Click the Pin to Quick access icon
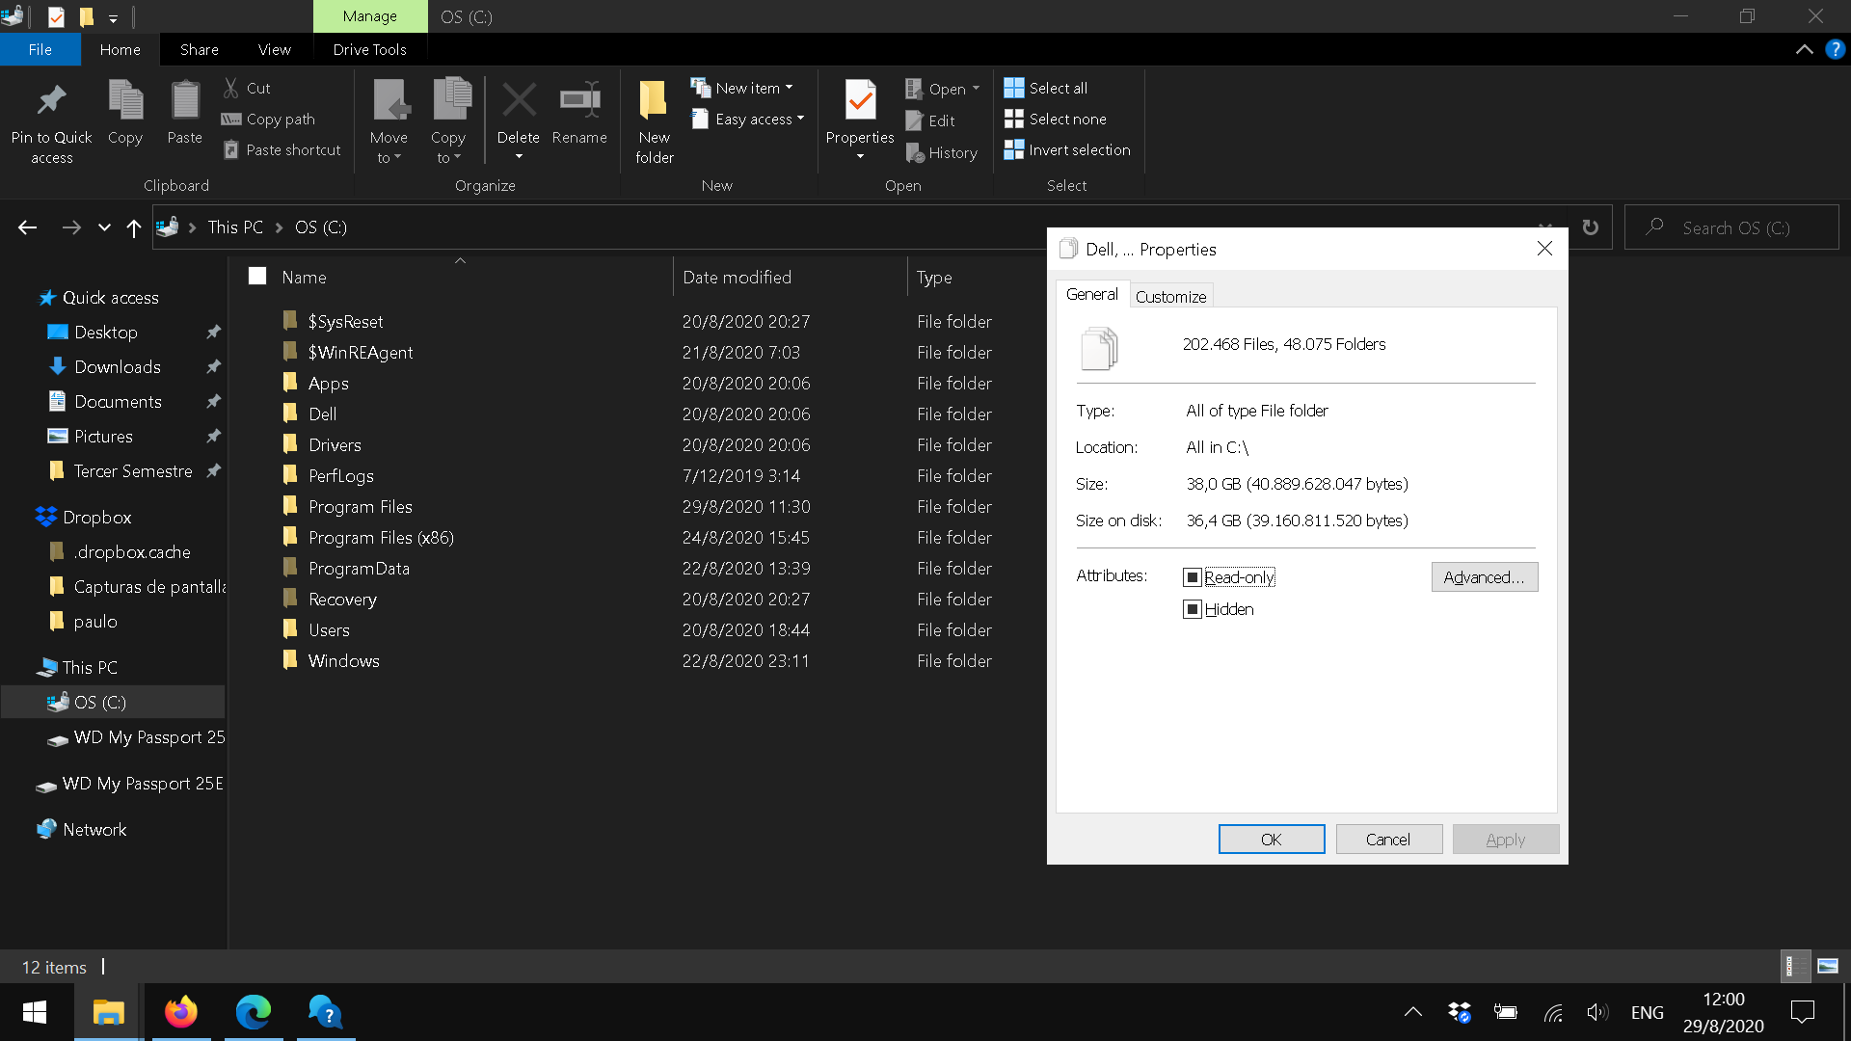This screenshot has height=1041, width=1851. pos(51,100)
